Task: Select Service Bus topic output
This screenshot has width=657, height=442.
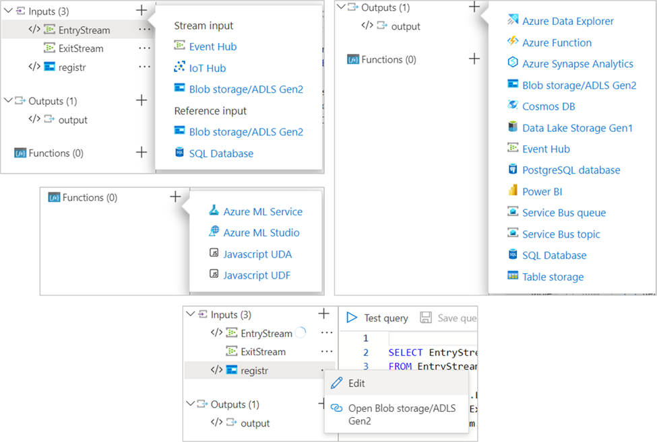Action: click(x=561, y=234)
